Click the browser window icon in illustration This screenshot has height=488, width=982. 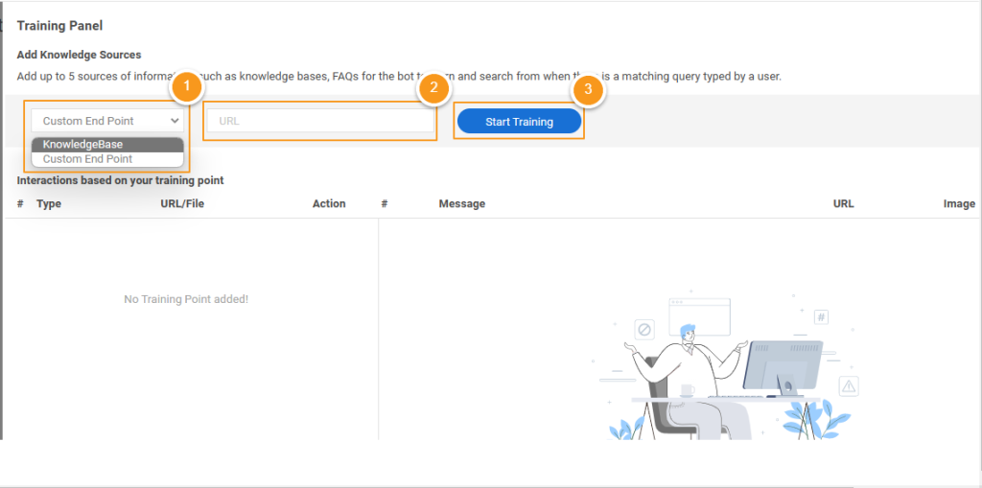699,317
